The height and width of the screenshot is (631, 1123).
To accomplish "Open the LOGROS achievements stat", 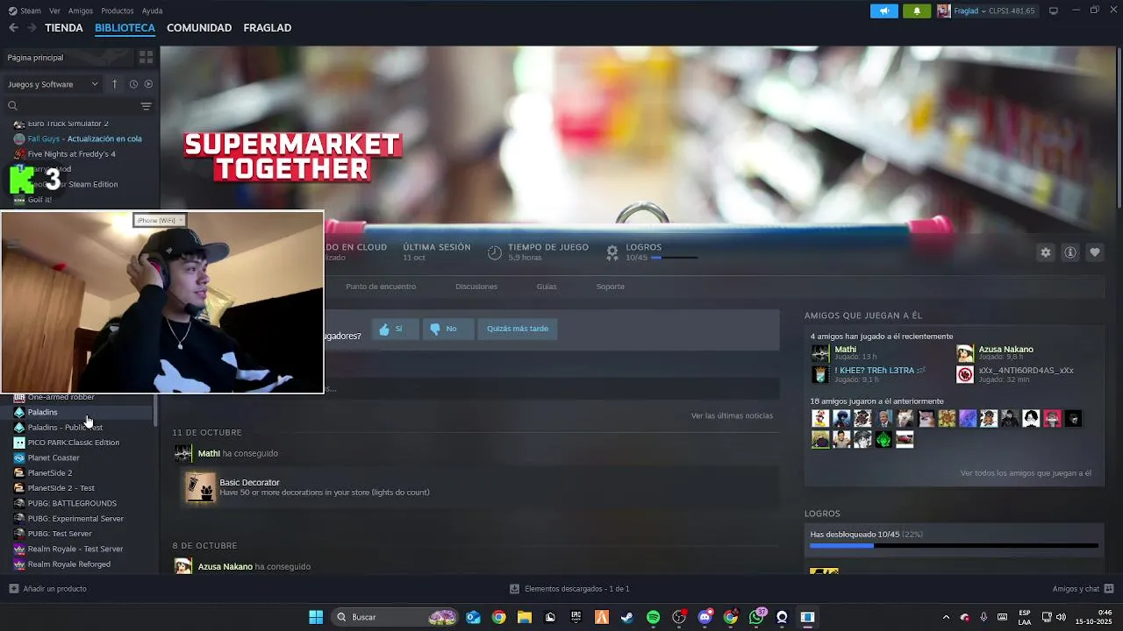I will pyautogui.click(x=652, y=252).
